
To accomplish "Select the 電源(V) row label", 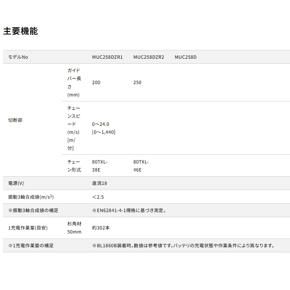I will [16, 183].
